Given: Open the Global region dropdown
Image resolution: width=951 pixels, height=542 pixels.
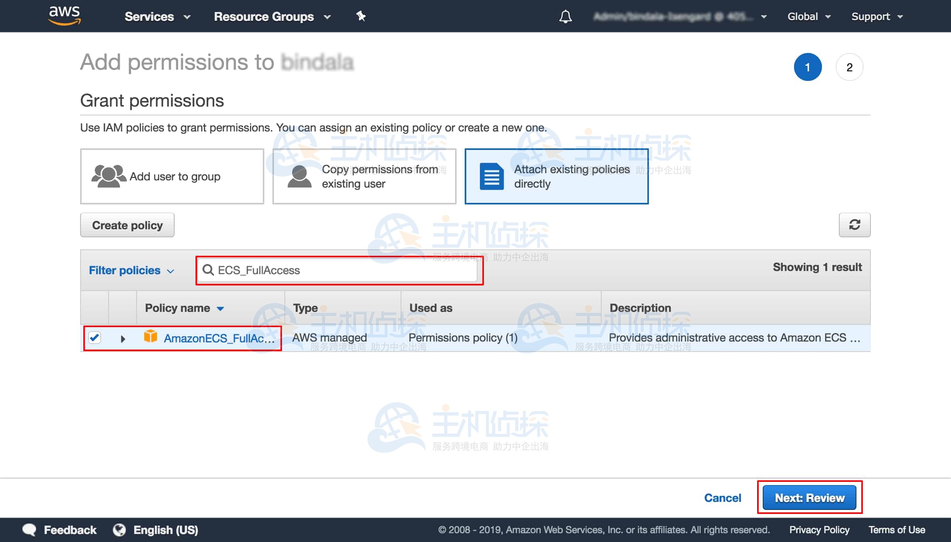Looking at the screenshot, I should point(809,16).
